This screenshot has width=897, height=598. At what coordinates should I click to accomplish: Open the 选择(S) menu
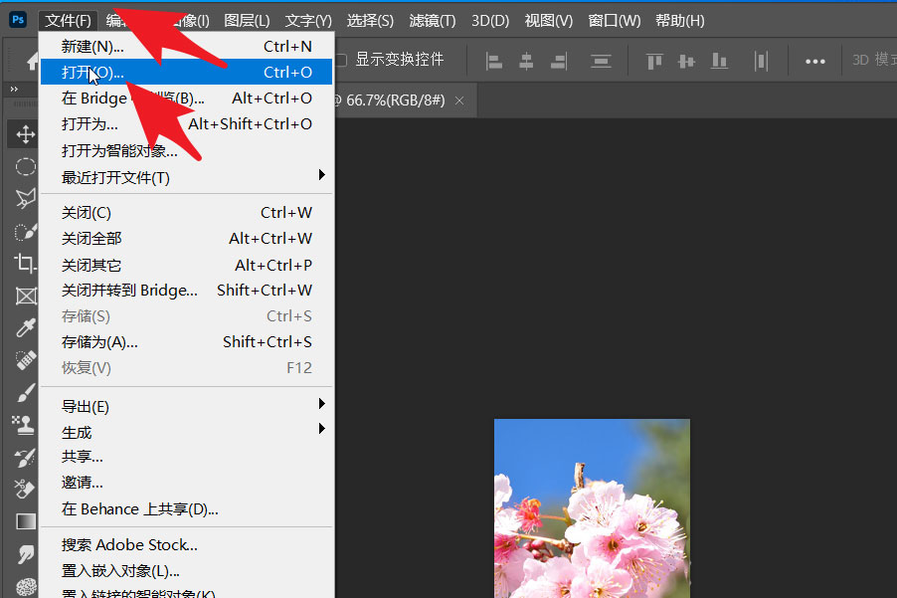pyautogui.click(x=370, y=21)
